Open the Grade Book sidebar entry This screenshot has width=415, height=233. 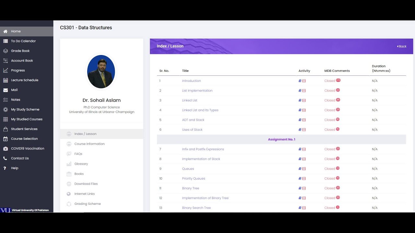[27, 51]
